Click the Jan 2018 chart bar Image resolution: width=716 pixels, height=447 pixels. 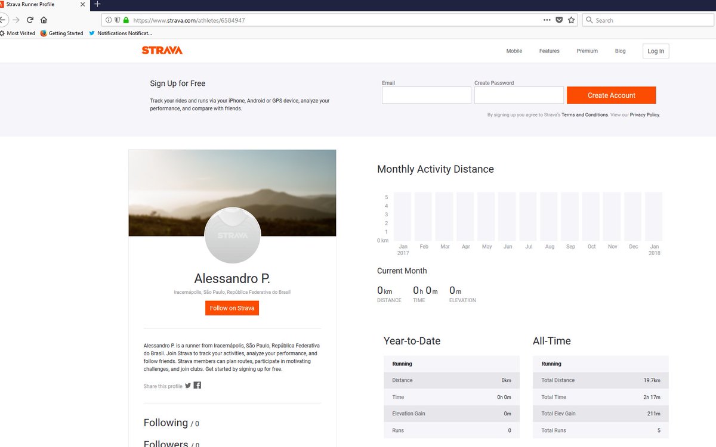[x=654, y=216]
